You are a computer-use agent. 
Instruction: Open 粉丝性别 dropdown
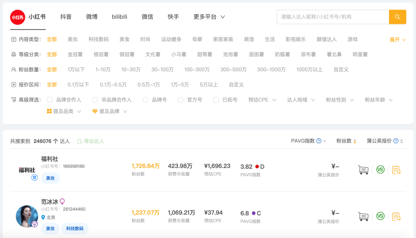[340, 100]
